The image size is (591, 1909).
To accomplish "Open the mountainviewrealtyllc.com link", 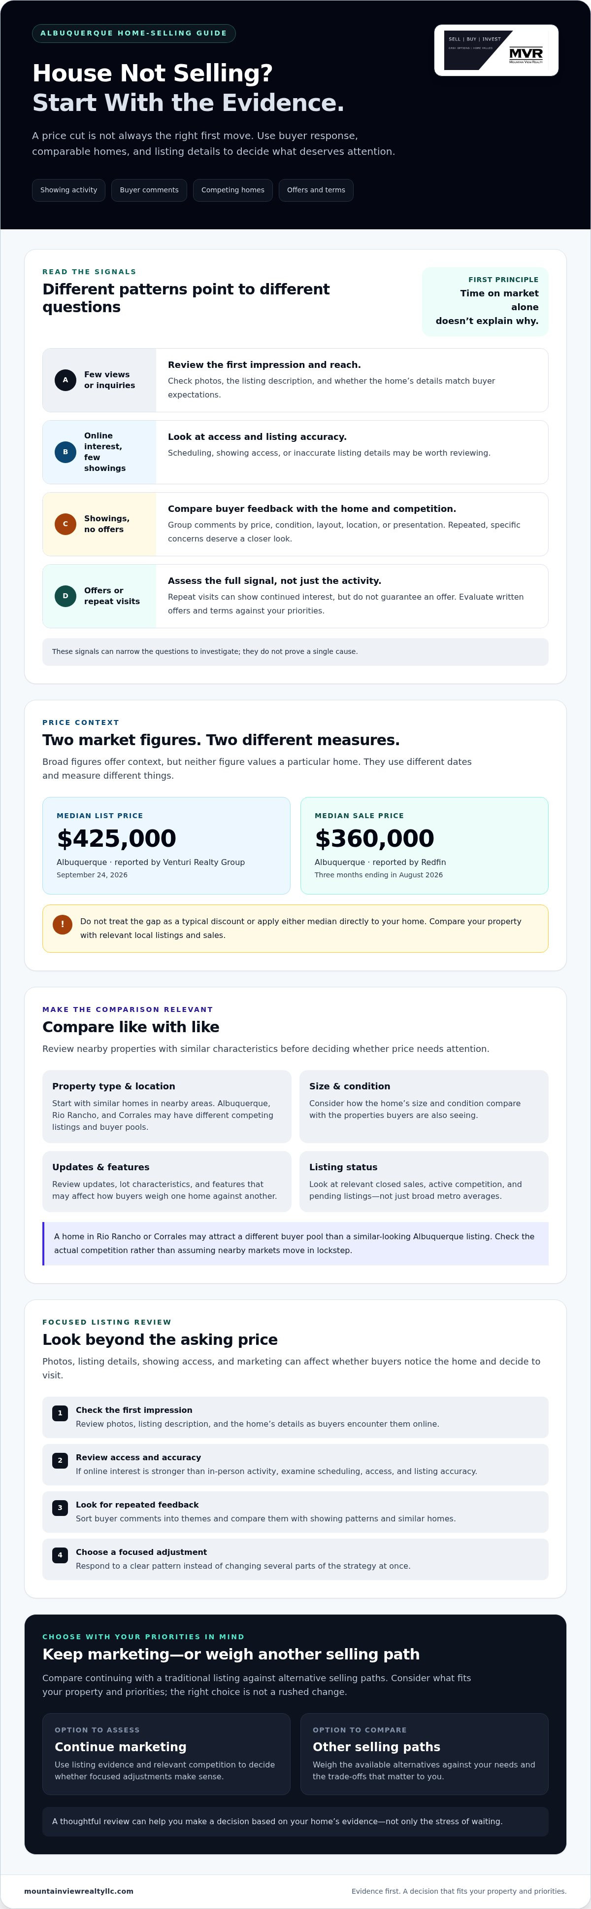I will tap(78, 1891).
